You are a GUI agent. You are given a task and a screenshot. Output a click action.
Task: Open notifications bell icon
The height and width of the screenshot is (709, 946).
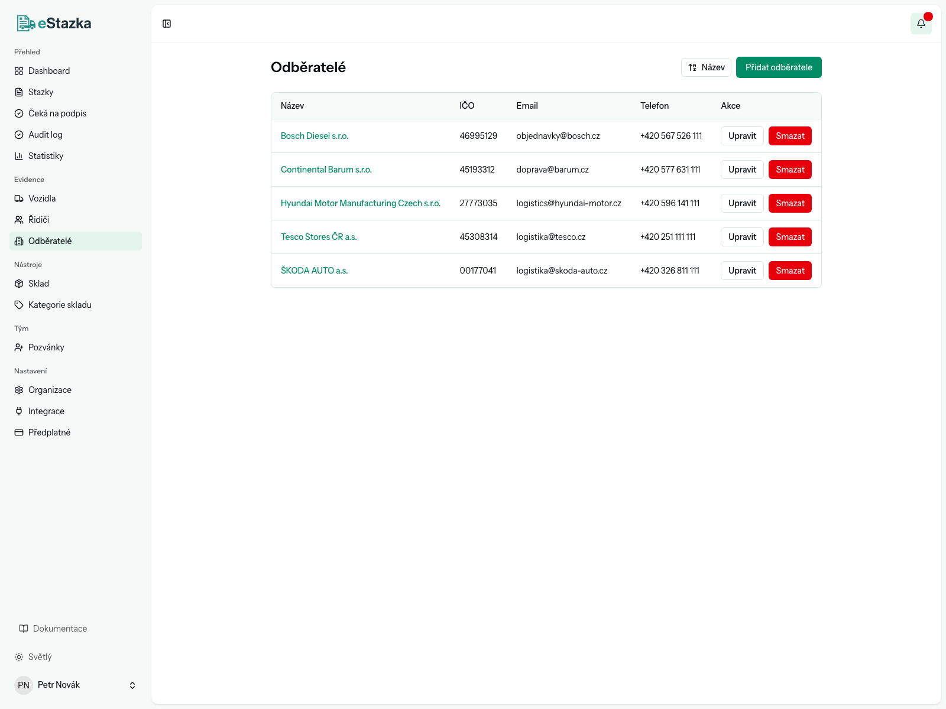pos(921,24)
